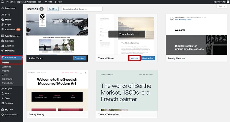
Task: Click the Settings sliders icon
Action: [x=3, y=103]
